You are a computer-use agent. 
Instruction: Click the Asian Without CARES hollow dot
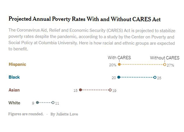point(110,90)
